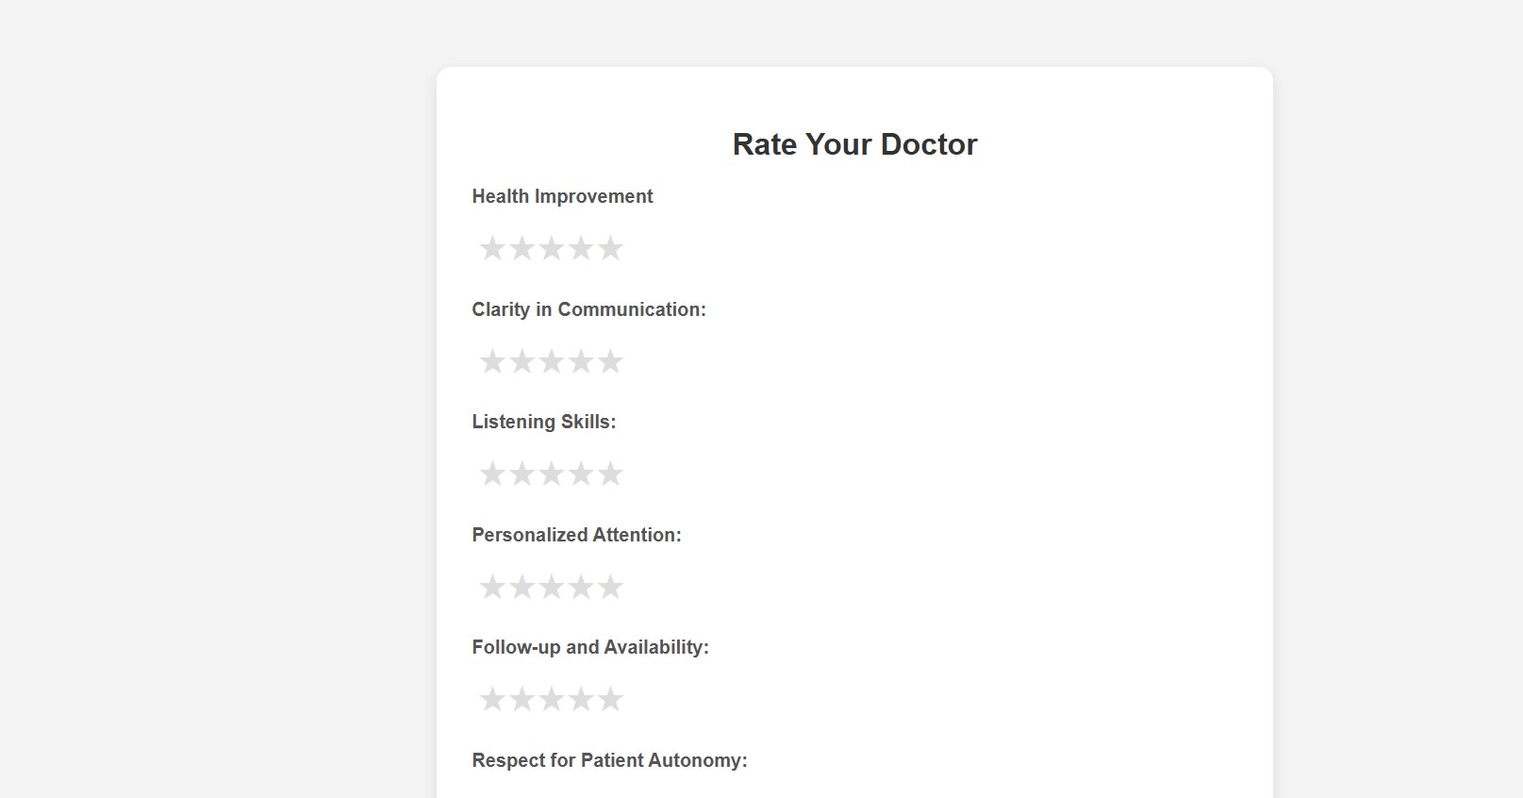Select the second star for Personalized Attention
This screenshot has height=798, width=1523.
point(521,587)
